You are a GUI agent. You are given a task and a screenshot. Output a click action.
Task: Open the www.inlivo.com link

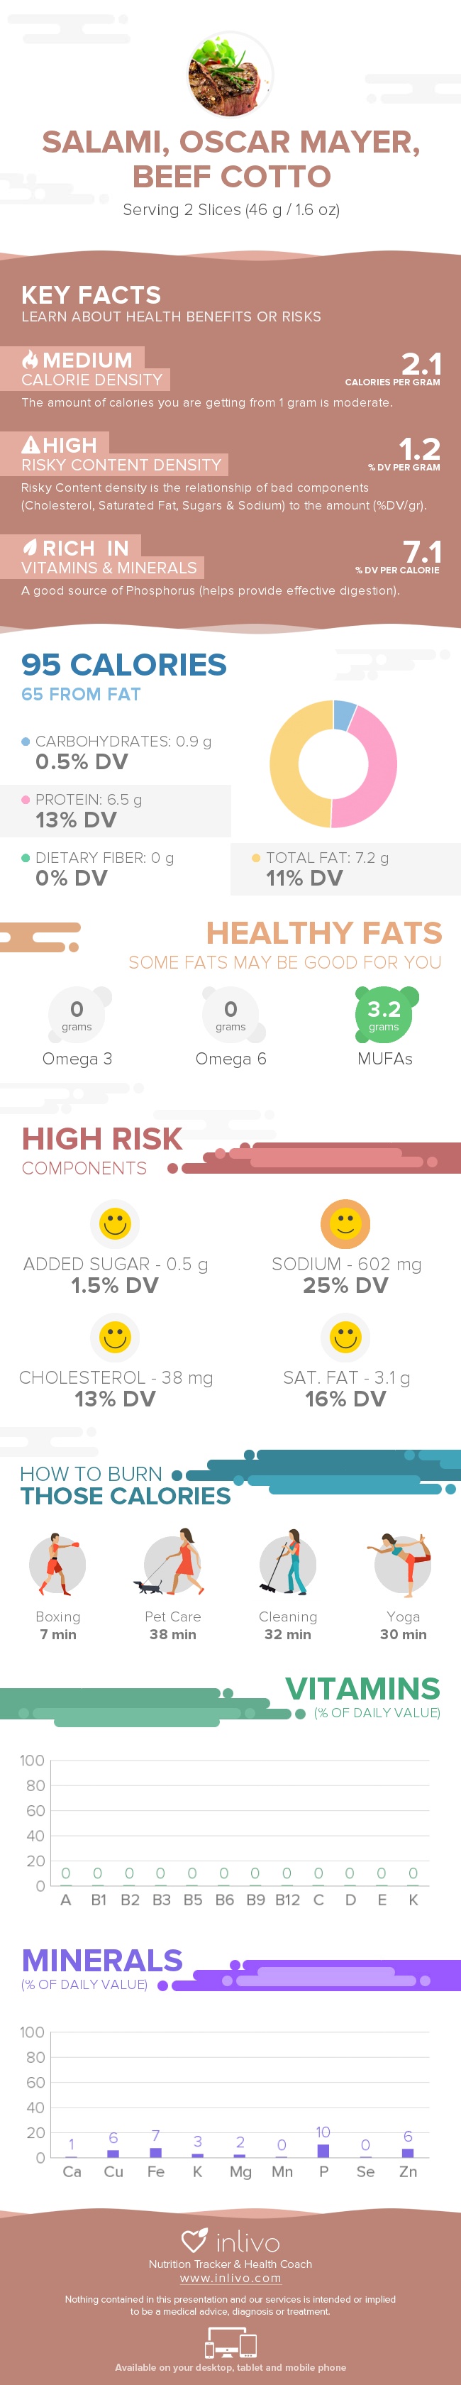[x=230, y=2279]
